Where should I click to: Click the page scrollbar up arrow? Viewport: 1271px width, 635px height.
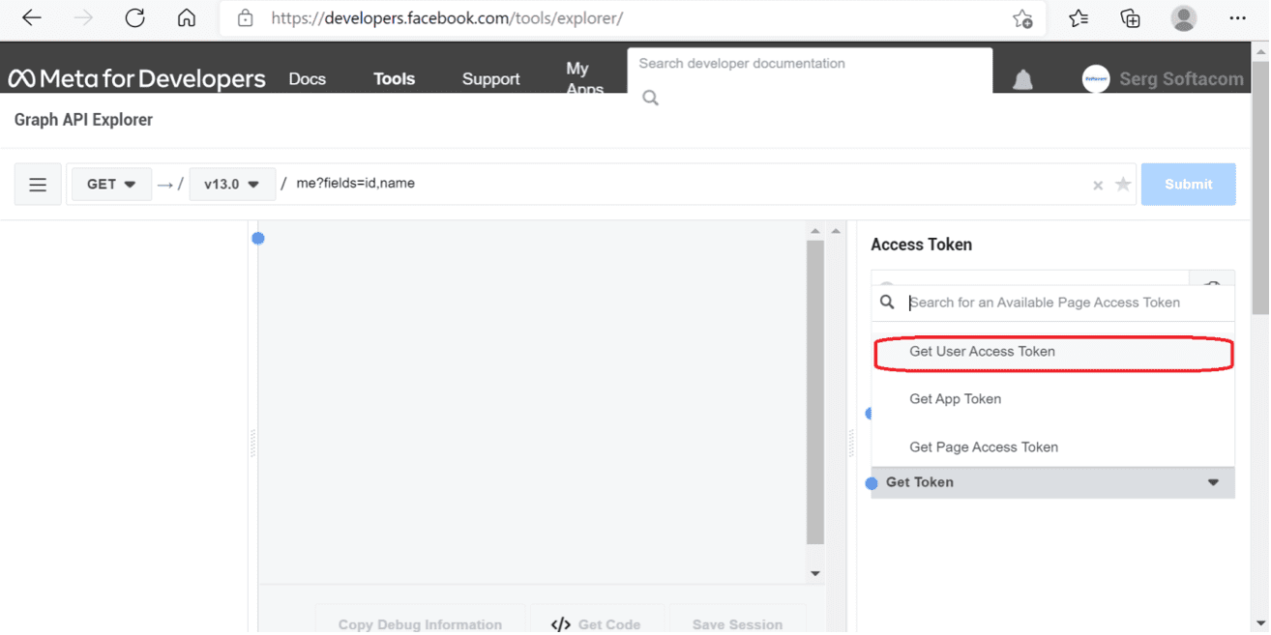click(x=1260, y=51)
